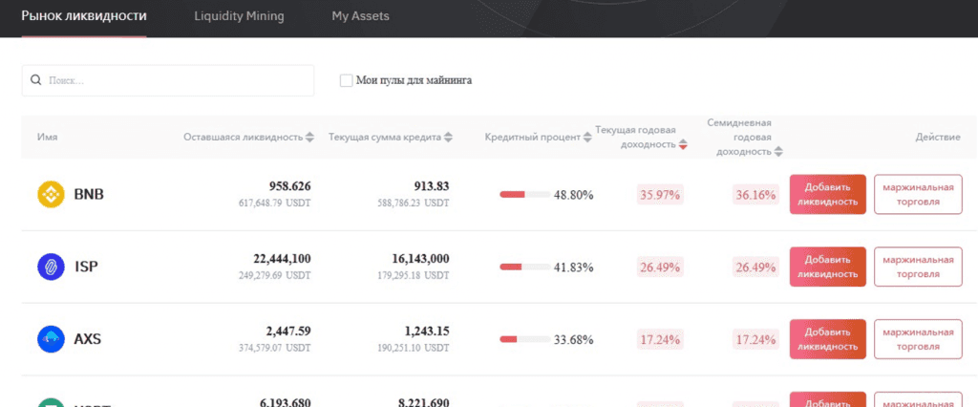Screen dimensions: 978x407
Task: Click 249,279.69 USDT value
Action: [274, 275]
